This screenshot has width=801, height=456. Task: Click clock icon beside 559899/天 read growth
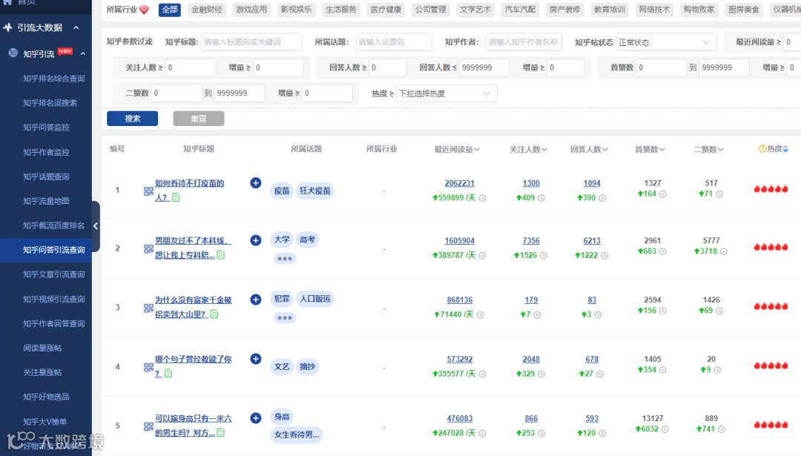tap(482, 198)
